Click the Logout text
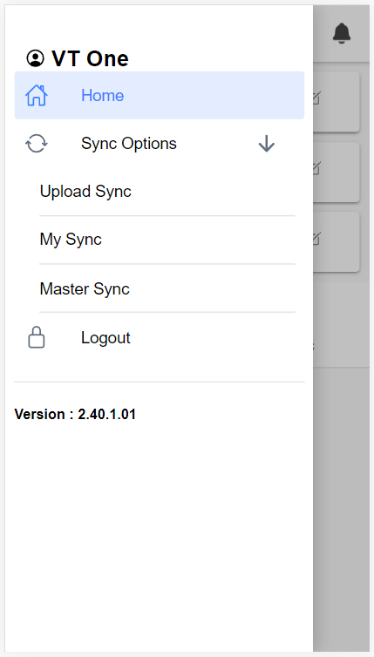The height and width of the screenshot is (657, 374). tap(105, 338)
